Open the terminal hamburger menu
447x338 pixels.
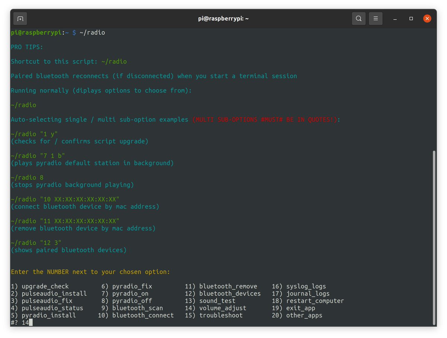pyautogui.click(x=376, y=18)
